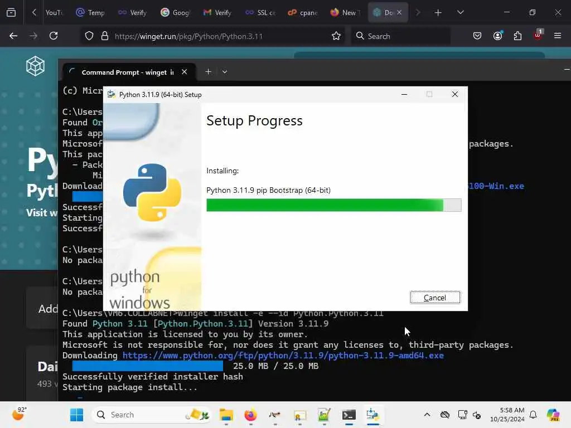Open the Windows Start menu

pyautogui.click(x=76, y=415)
